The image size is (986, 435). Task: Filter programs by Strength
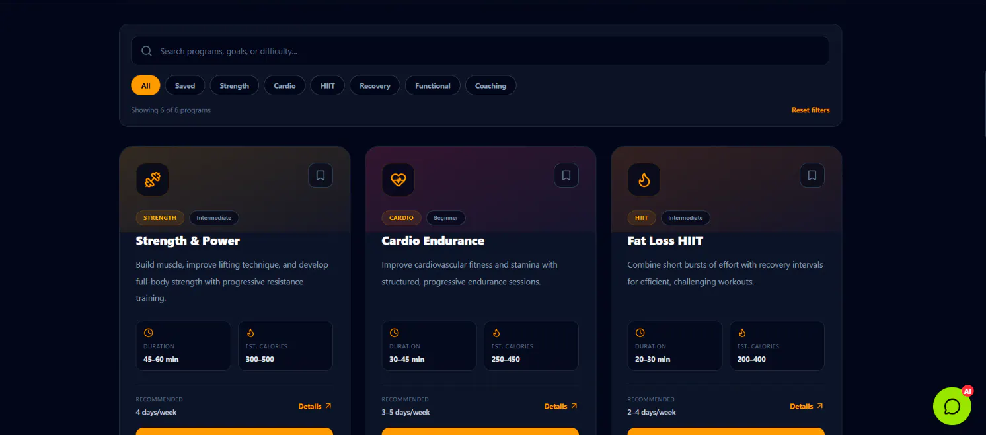(x=235, y=85)
